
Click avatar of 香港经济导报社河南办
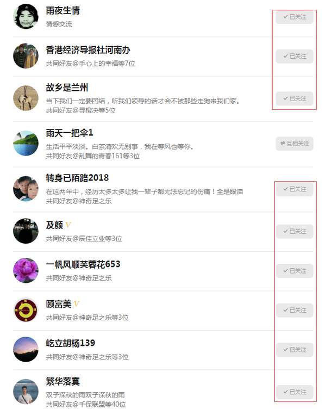click(26, 56)
